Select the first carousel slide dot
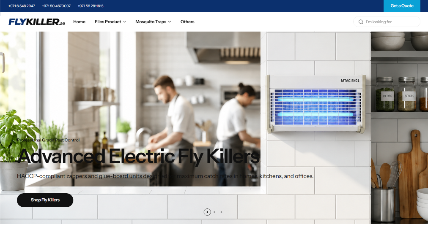Viewport: 428px width, 243px height. tap(207, 212)
